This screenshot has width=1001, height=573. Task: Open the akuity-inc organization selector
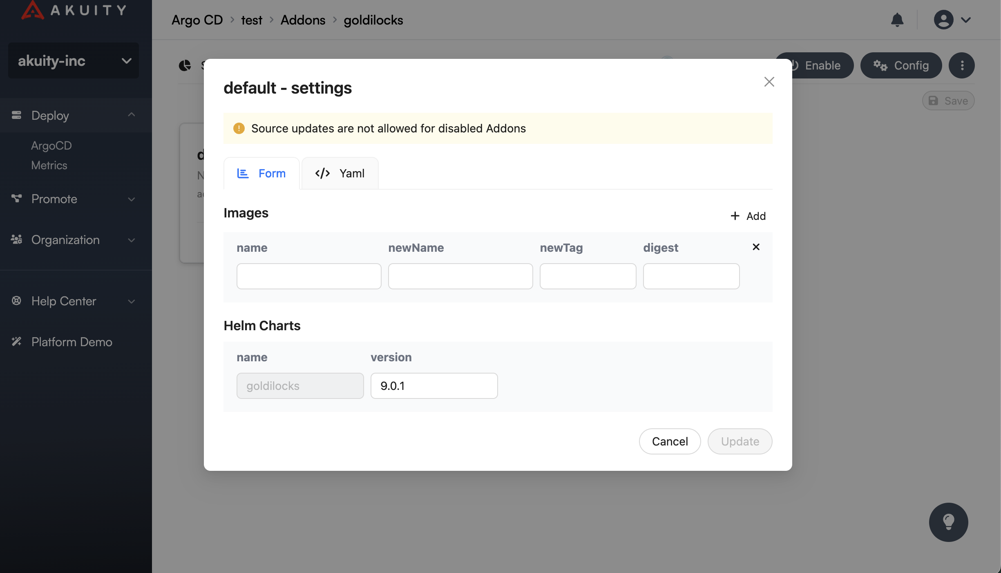coord(74,60)
